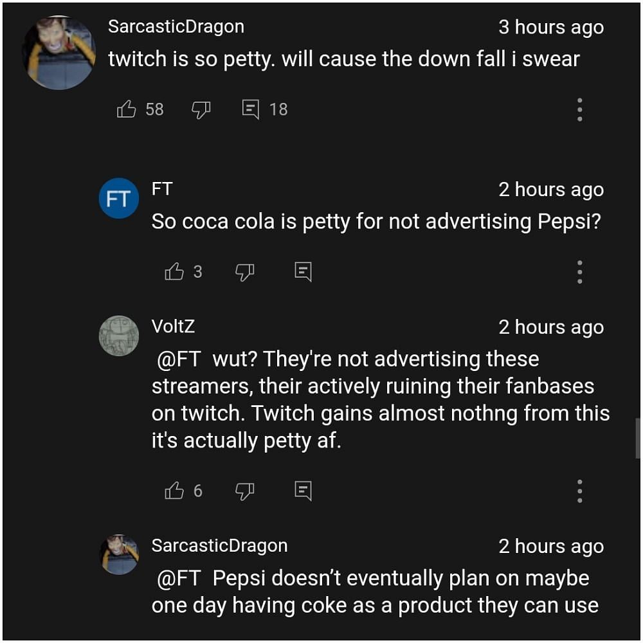Viewport: 643px width, 643px height.
Task: Open the SarcasticDragon username on top comment
Action: [x=176, y=26]
